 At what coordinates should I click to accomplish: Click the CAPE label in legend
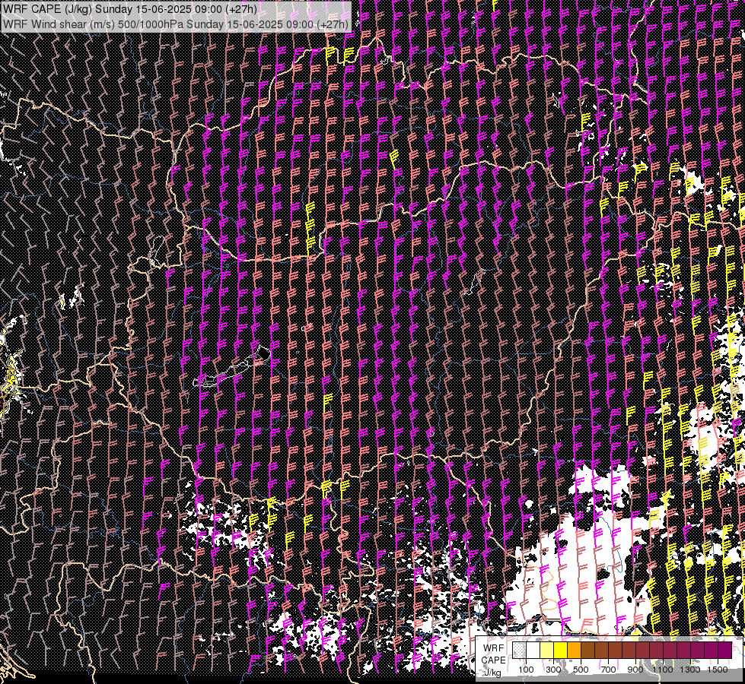pyautogui.click(x=494, y=660)
